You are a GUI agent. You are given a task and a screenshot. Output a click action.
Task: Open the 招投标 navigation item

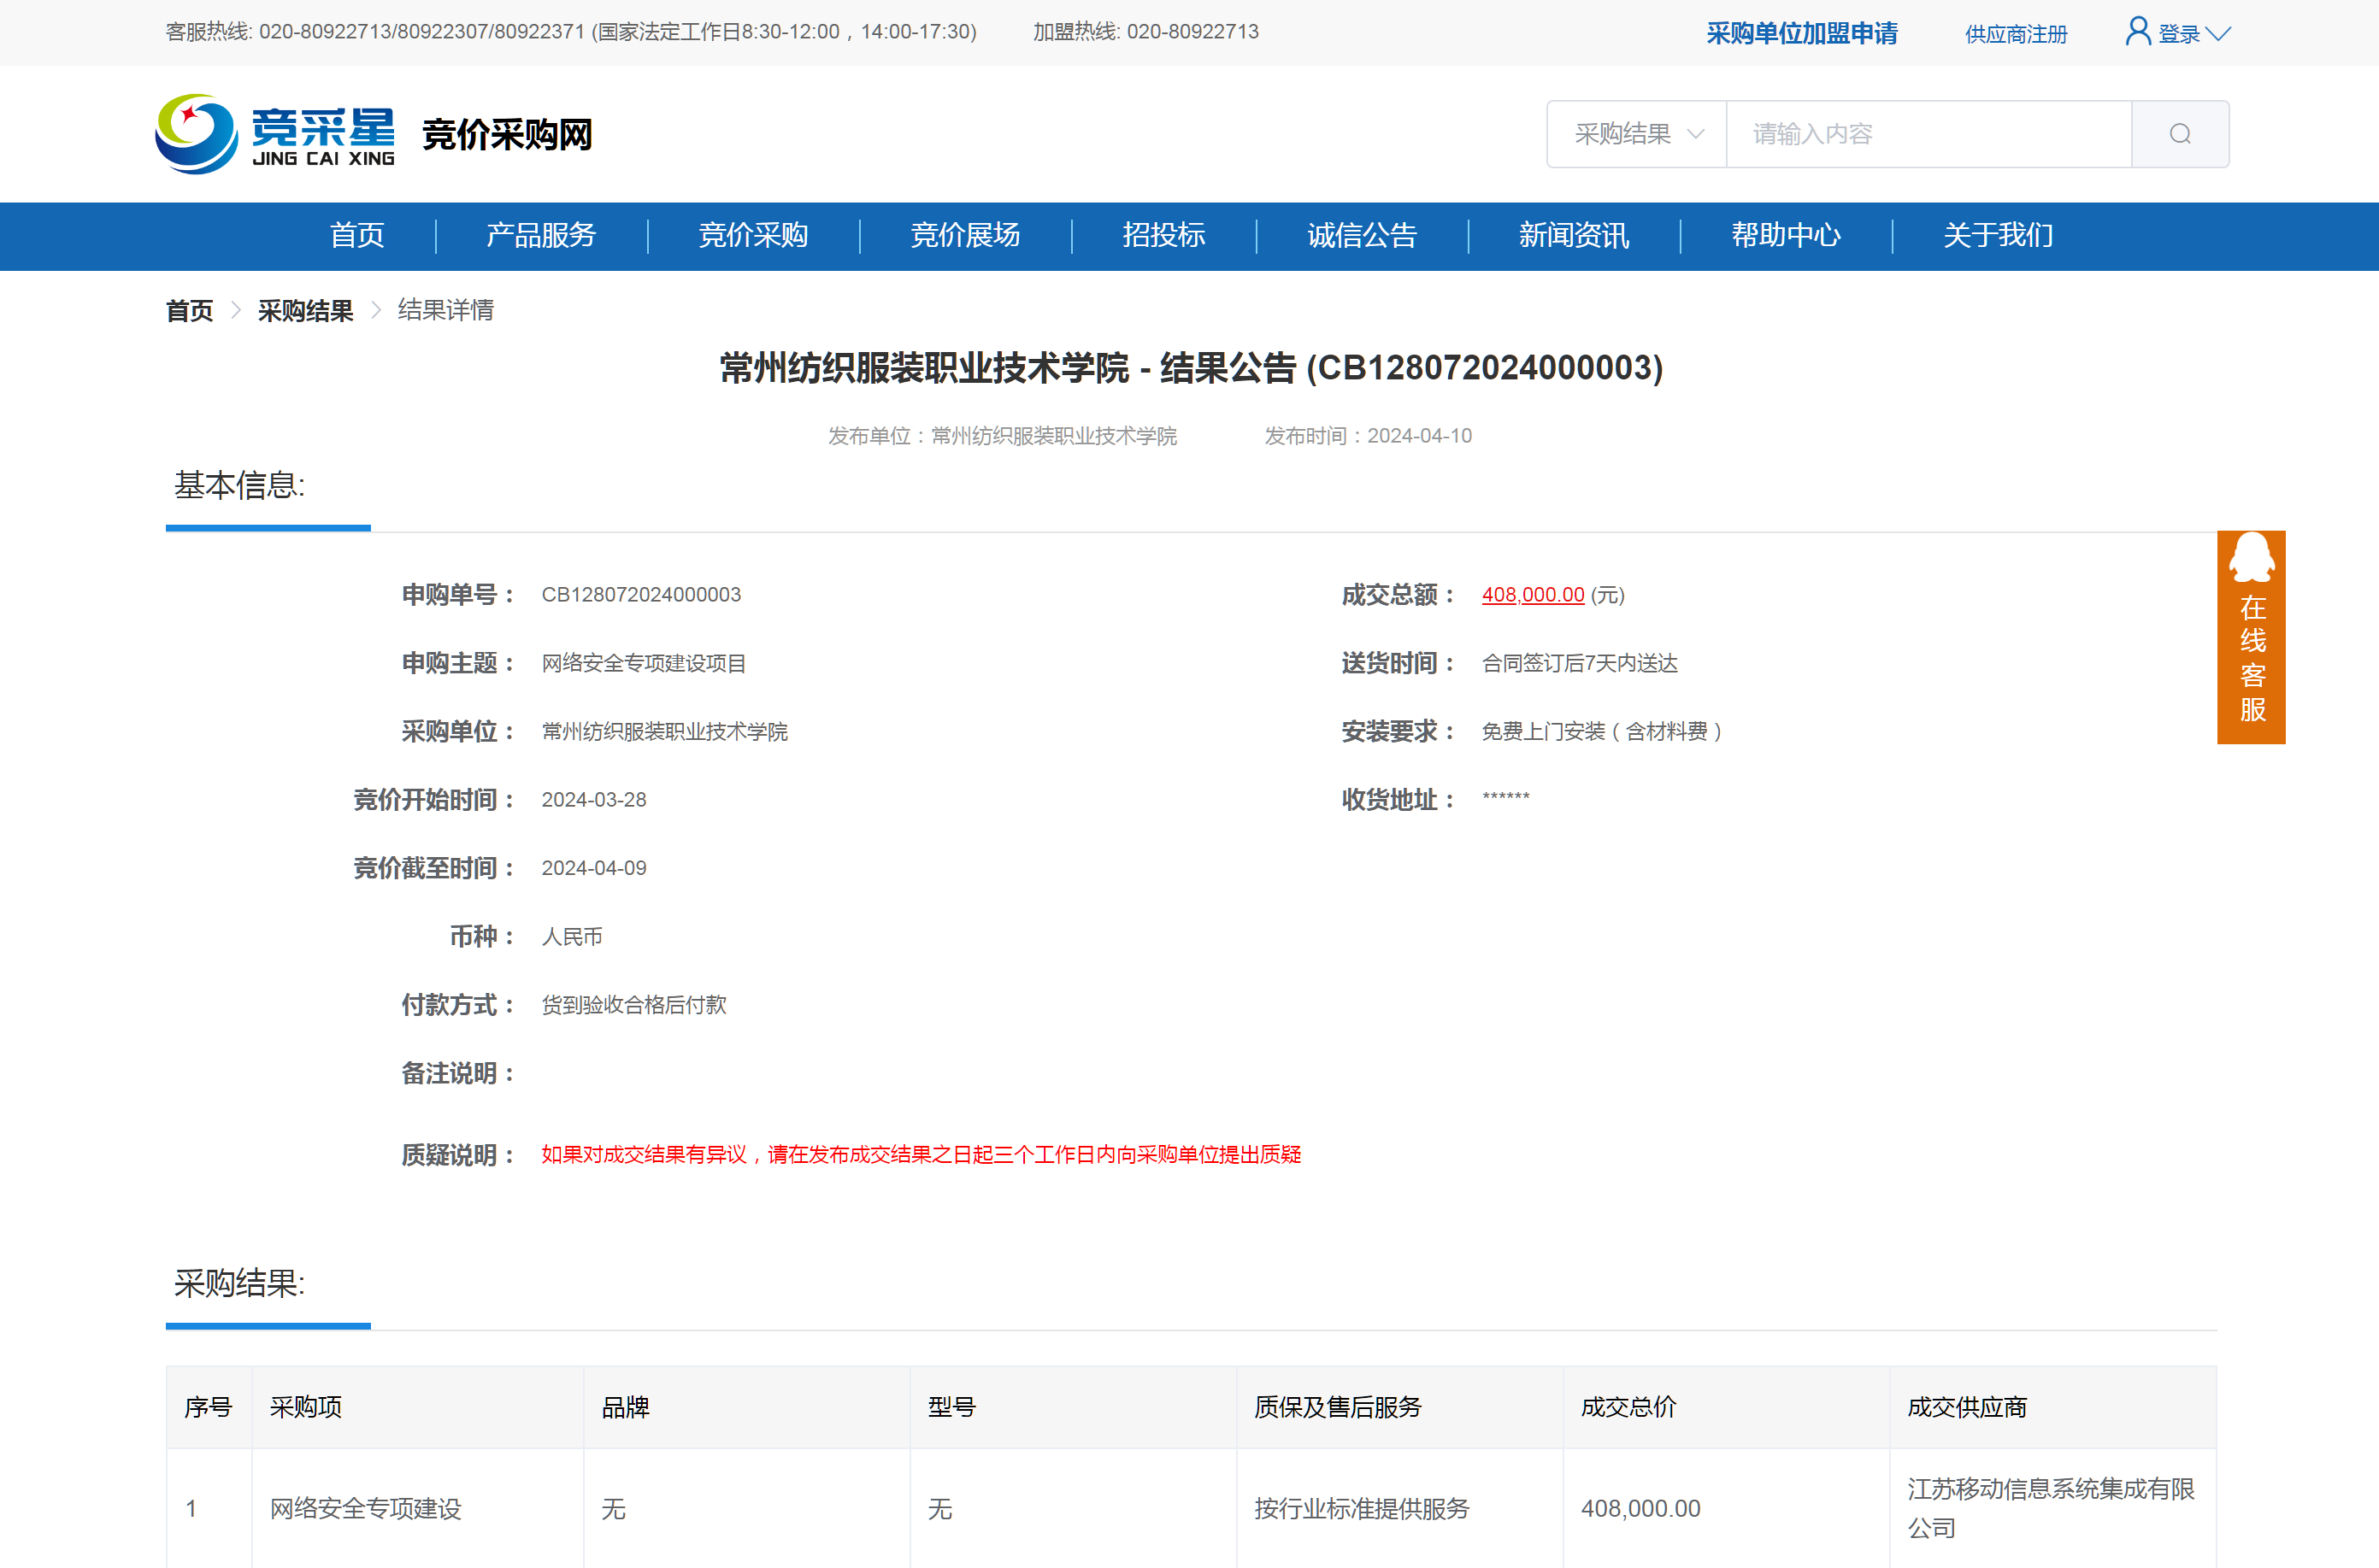click(1163, 236)
